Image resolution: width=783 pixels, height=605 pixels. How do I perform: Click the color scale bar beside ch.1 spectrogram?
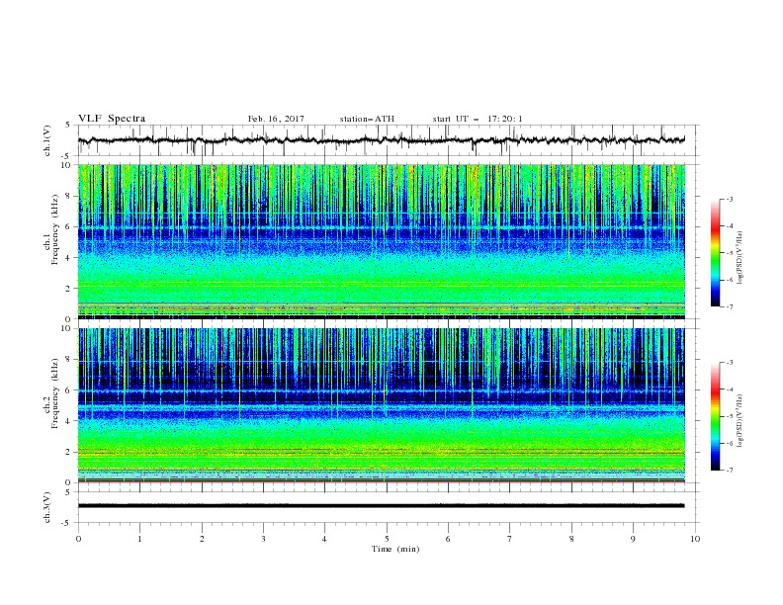(x=715, y=253)
